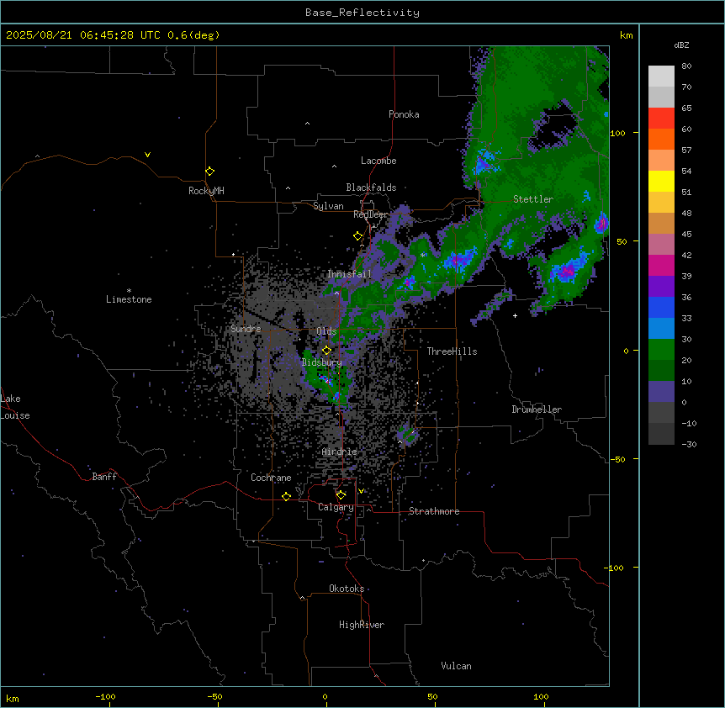
Task: Click the white asterisk inside the echo east of Innisfail
Action: (x=422, y=255)
